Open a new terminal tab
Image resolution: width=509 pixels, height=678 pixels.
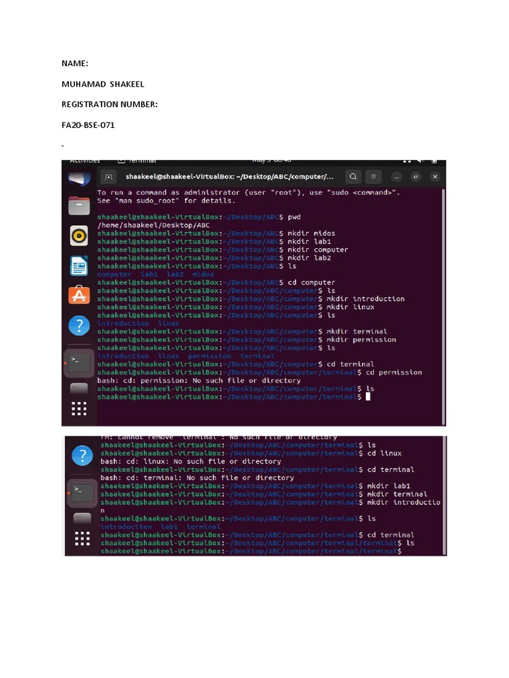(x=109, y=176)
